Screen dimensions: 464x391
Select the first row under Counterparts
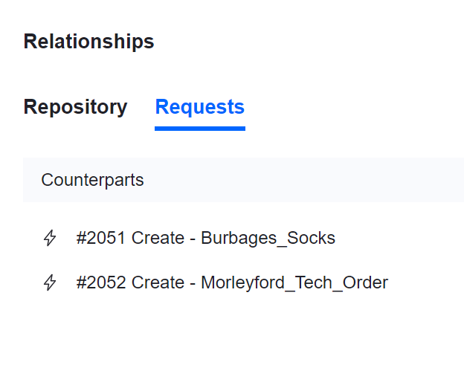pyautogui.click(x=223, y=239)
